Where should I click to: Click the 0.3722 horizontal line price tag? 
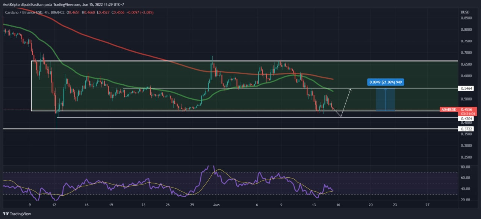pyautogui.click(x=467, y=129)
